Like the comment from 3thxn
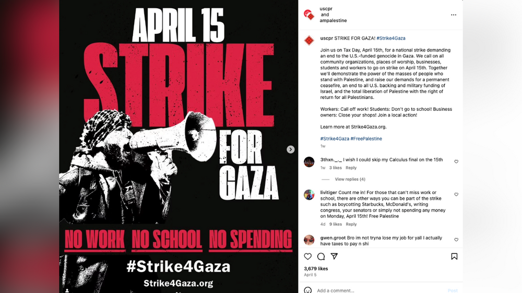522x293 pixels. pos(456,162)
